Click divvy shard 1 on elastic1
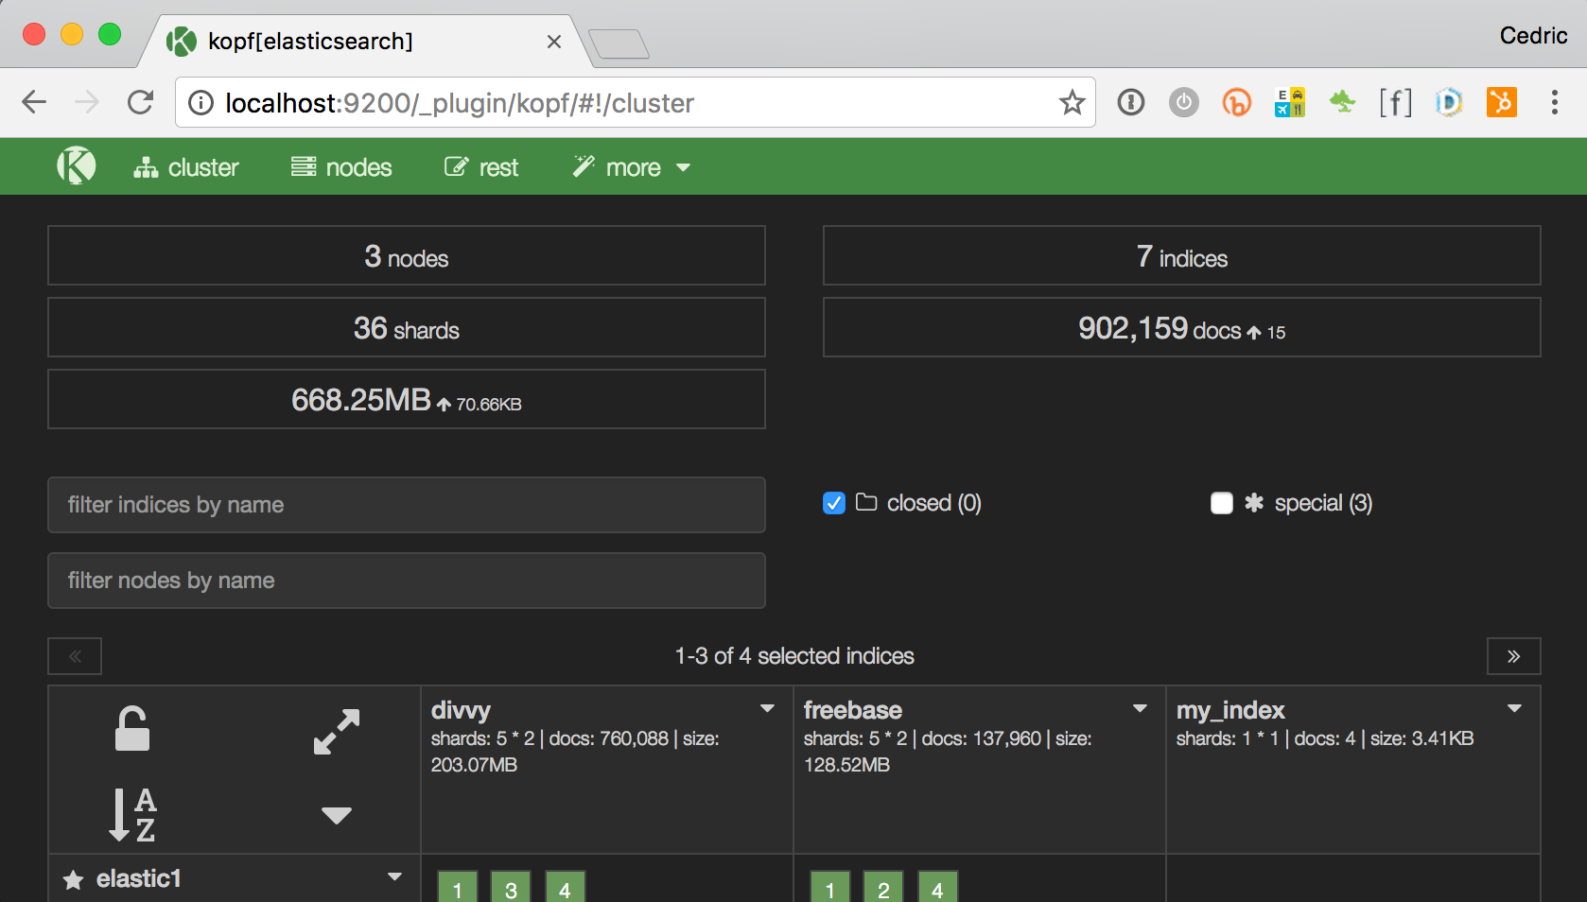Image resolution: width=1587 pixels, height=902 pixels. 458,888
